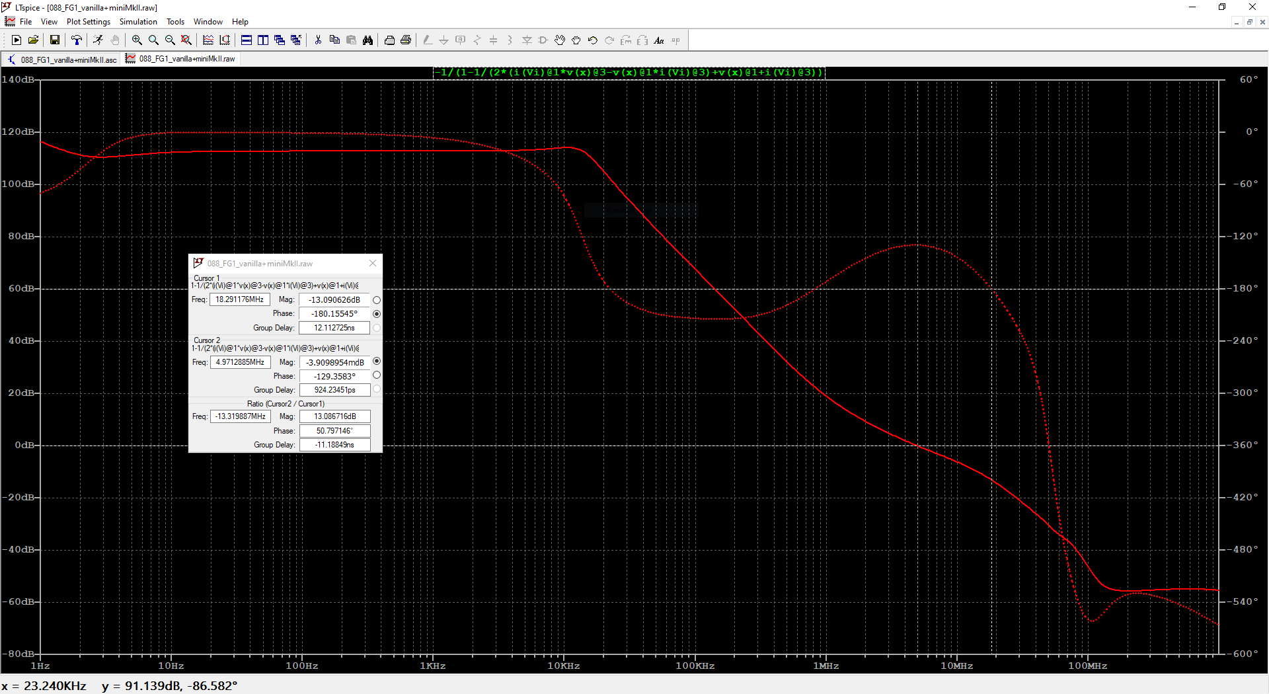
Task: Click Ratio Phase field 50.797146°
Action: tap(334, 431)
